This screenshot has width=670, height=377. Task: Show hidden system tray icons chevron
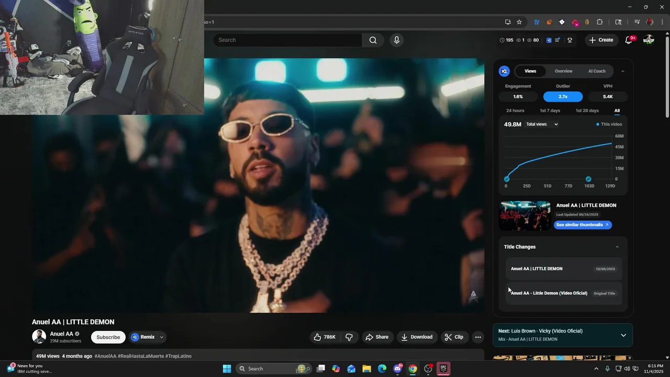coord(596,369)
